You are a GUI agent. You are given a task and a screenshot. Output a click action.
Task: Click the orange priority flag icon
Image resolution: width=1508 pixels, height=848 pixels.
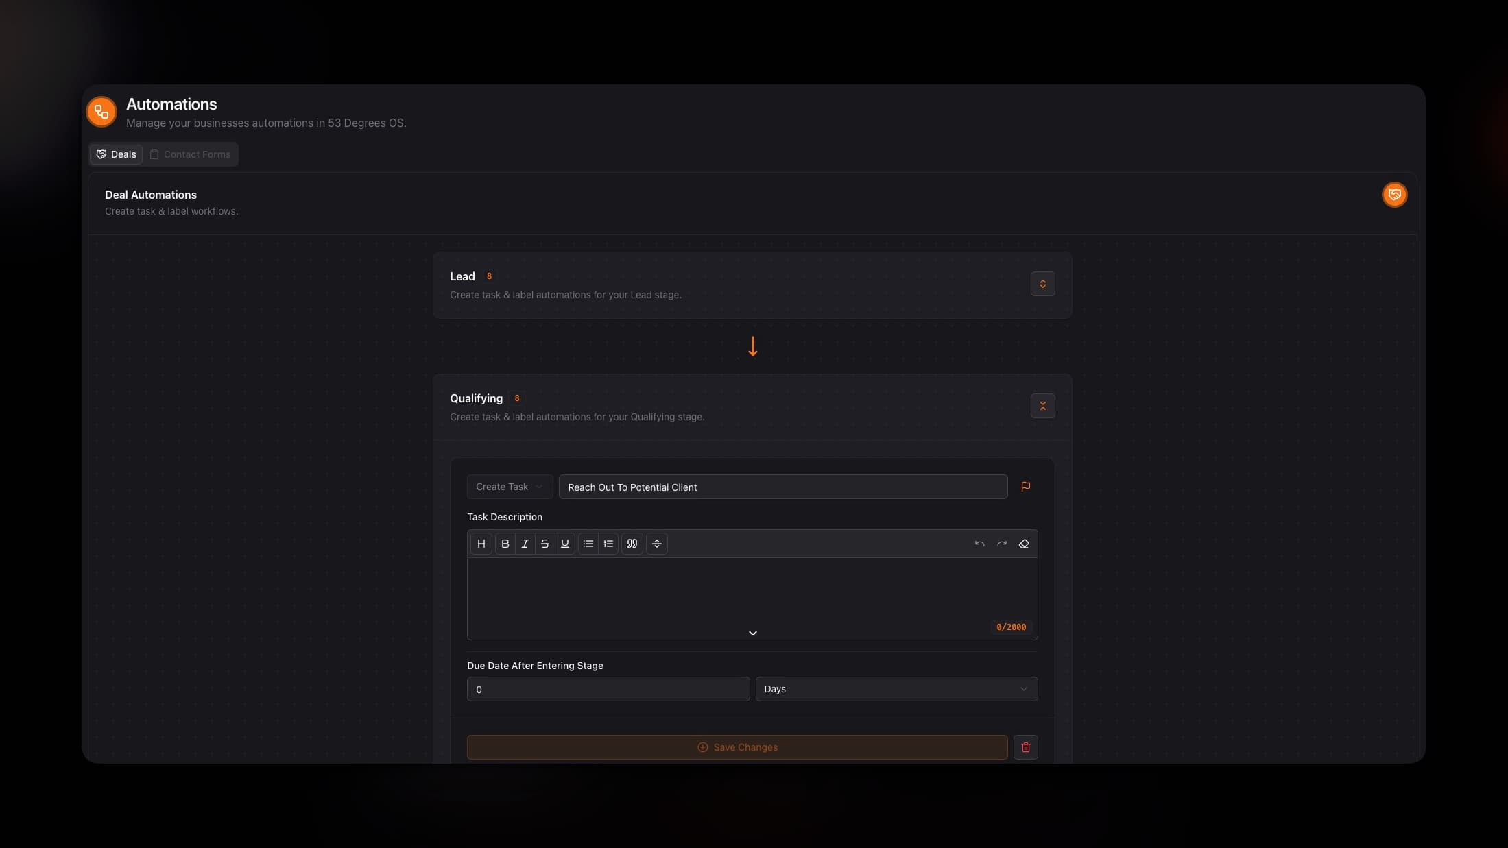pyautogui.click(x=1026, y=487)
